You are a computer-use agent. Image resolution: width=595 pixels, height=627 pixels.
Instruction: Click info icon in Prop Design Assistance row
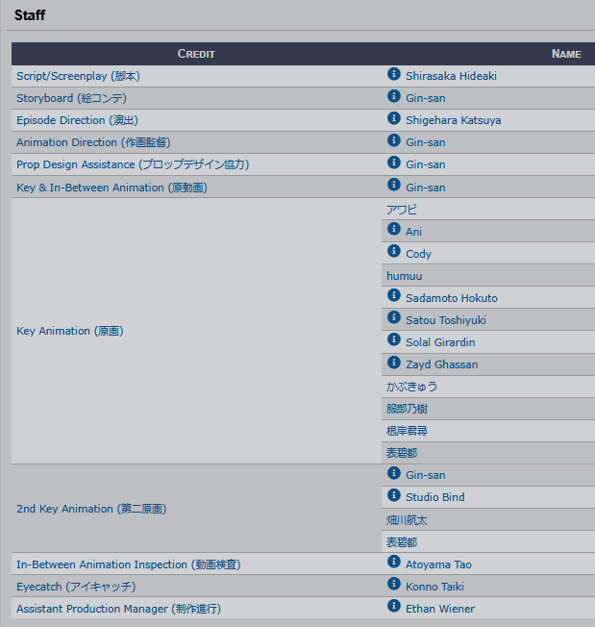(x=393, y=163)
